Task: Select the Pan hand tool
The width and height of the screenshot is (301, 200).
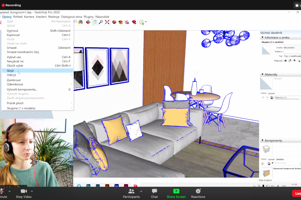Action: pyautogui.click(x=94, y=22)
